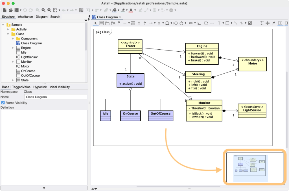The width and height of the screenshot is (289, 191).
Task: Expand the Activity folder
Action: [x=8, y=29]
